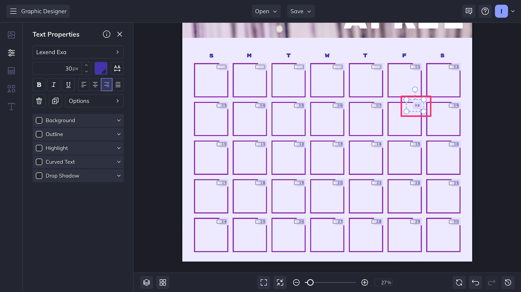Justify the text
Image resolution: width=521 pixels, height=292 pixels.
pyautogui.click(x=118, y=85)
